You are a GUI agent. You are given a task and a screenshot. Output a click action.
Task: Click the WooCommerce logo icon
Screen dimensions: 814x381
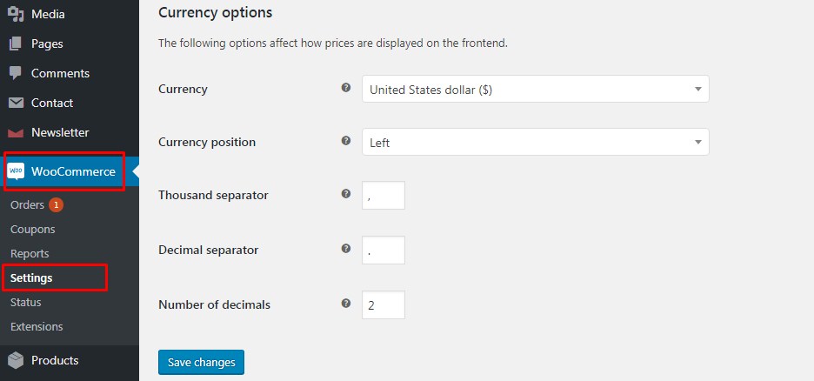[x=17, y=171]
